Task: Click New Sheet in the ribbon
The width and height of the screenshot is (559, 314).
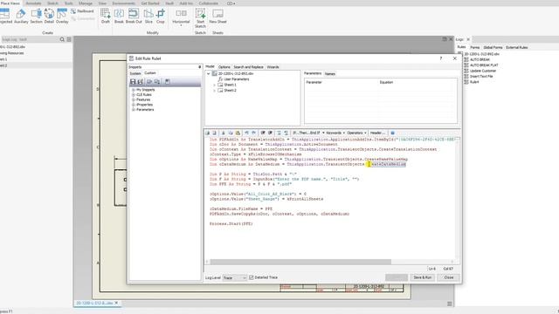Action: pyautogui.click(x=217, y=17)
